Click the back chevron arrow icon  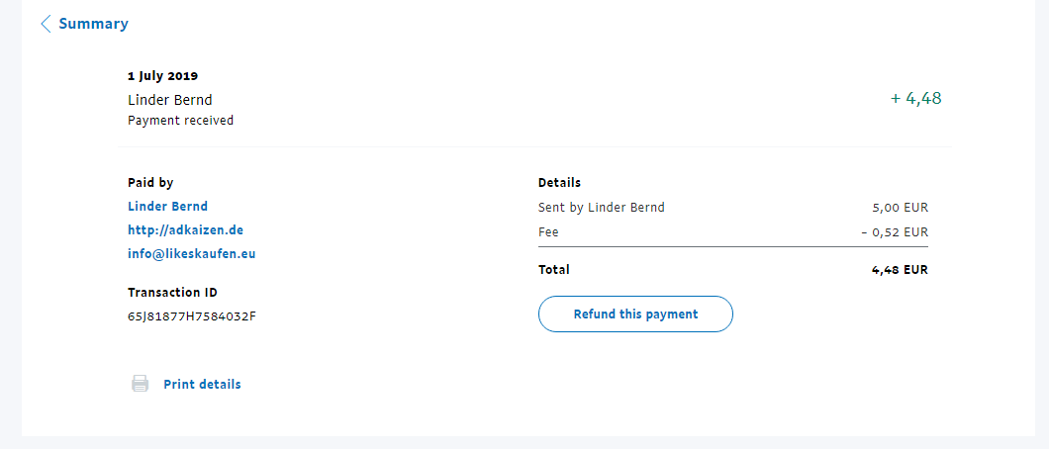pos(46,24)
